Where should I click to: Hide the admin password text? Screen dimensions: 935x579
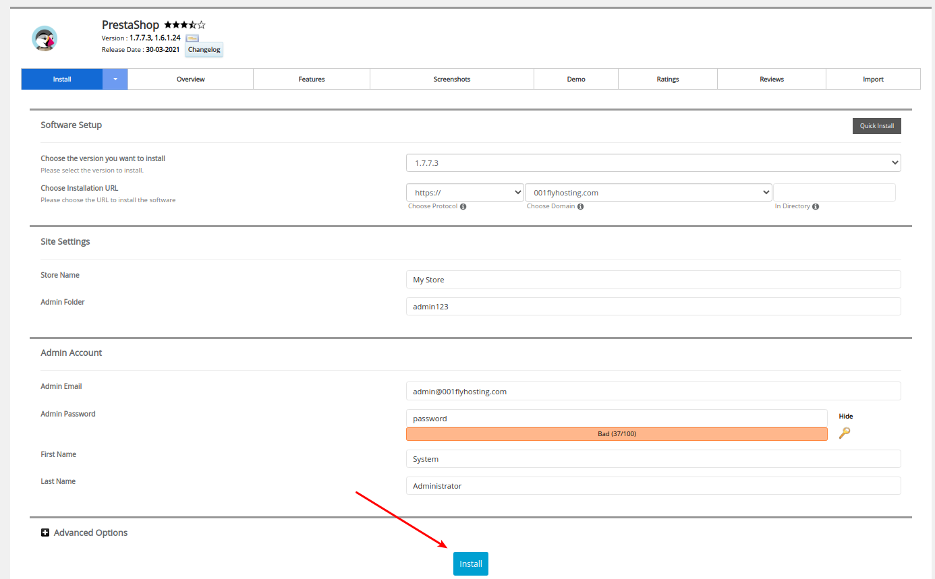tap(846, 417)
